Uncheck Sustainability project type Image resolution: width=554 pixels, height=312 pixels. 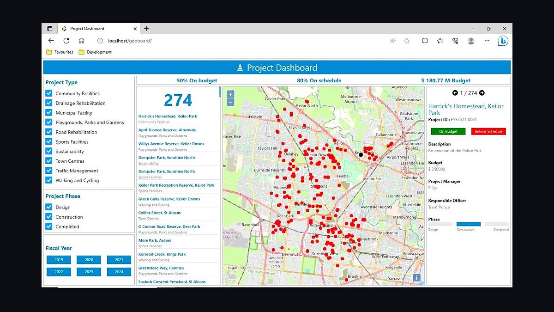click(x=49, y=152)
